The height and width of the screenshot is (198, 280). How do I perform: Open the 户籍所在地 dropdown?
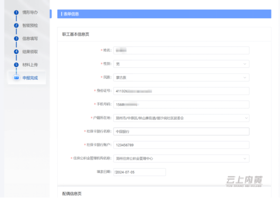(181, 118)
